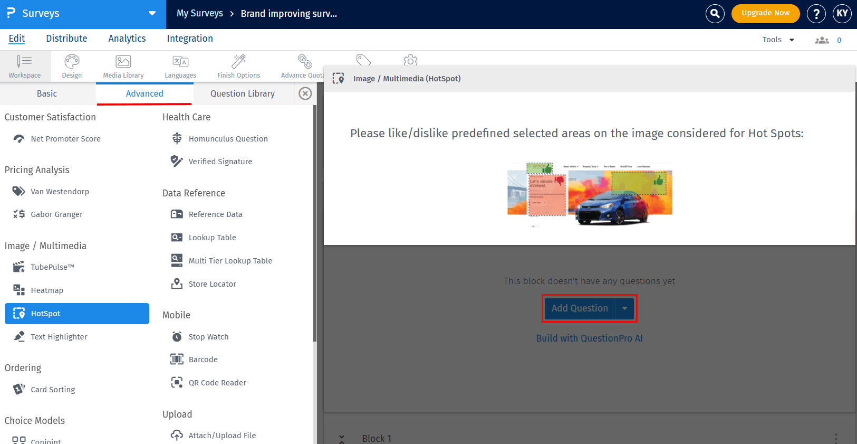The height and width of the screenshot is (444, 857).
Task: Click the HotSpot preview image
Action: pyautogui.click(x=590, y=195)
